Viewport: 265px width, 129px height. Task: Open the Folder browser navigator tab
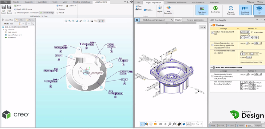tap(19, 20)
